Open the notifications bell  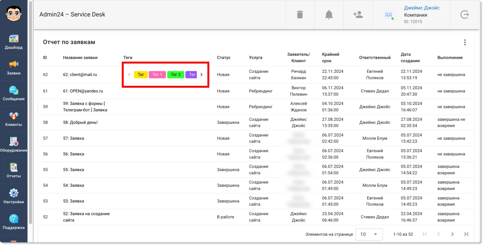coord(329,14)
